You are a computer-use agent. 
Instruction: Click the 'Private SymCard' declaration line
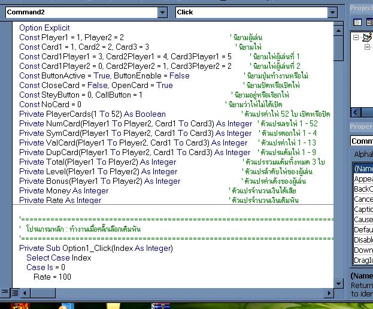click(135, 133)
